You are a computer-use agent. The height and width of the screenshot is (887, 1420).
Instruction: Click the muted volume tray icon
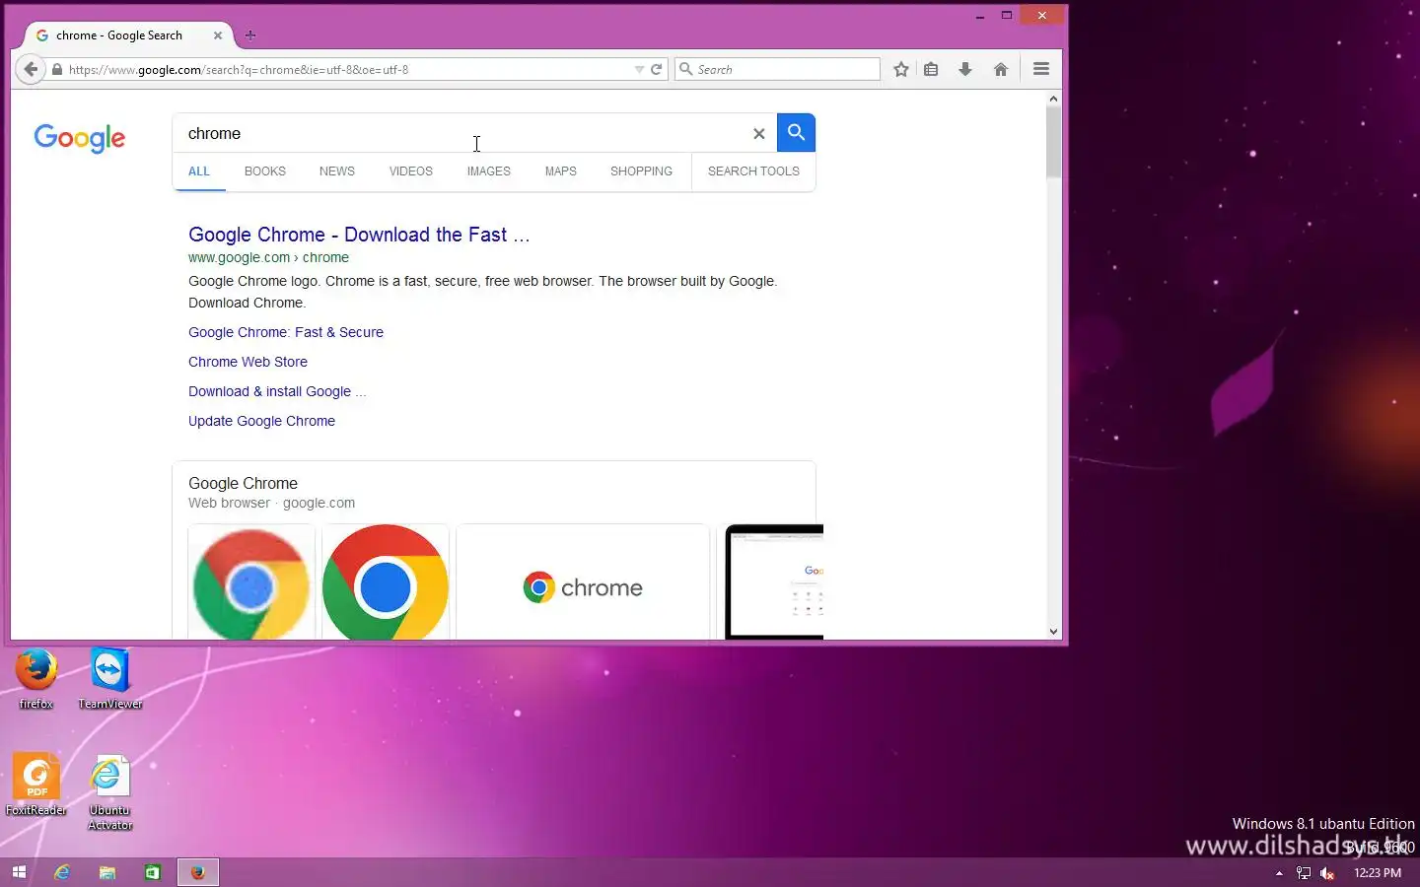pos(1327,873)
